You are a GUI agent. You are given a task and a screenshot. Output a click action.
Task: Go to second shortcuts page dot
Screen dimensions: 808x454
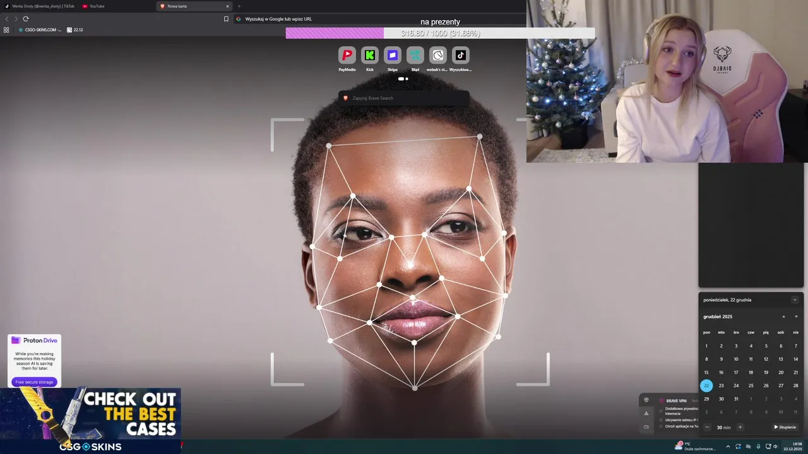pos(407,79)
